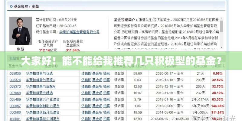The image size is (242, 121).
Task: Open fund 华泰柏瑞创新升级混合
Action: click(43, 112)
